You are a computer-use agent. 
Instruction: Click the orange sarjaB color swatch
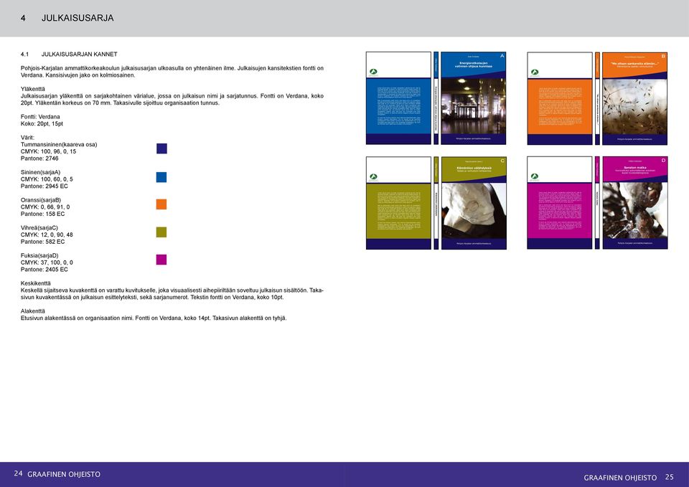tap(161, 204)
